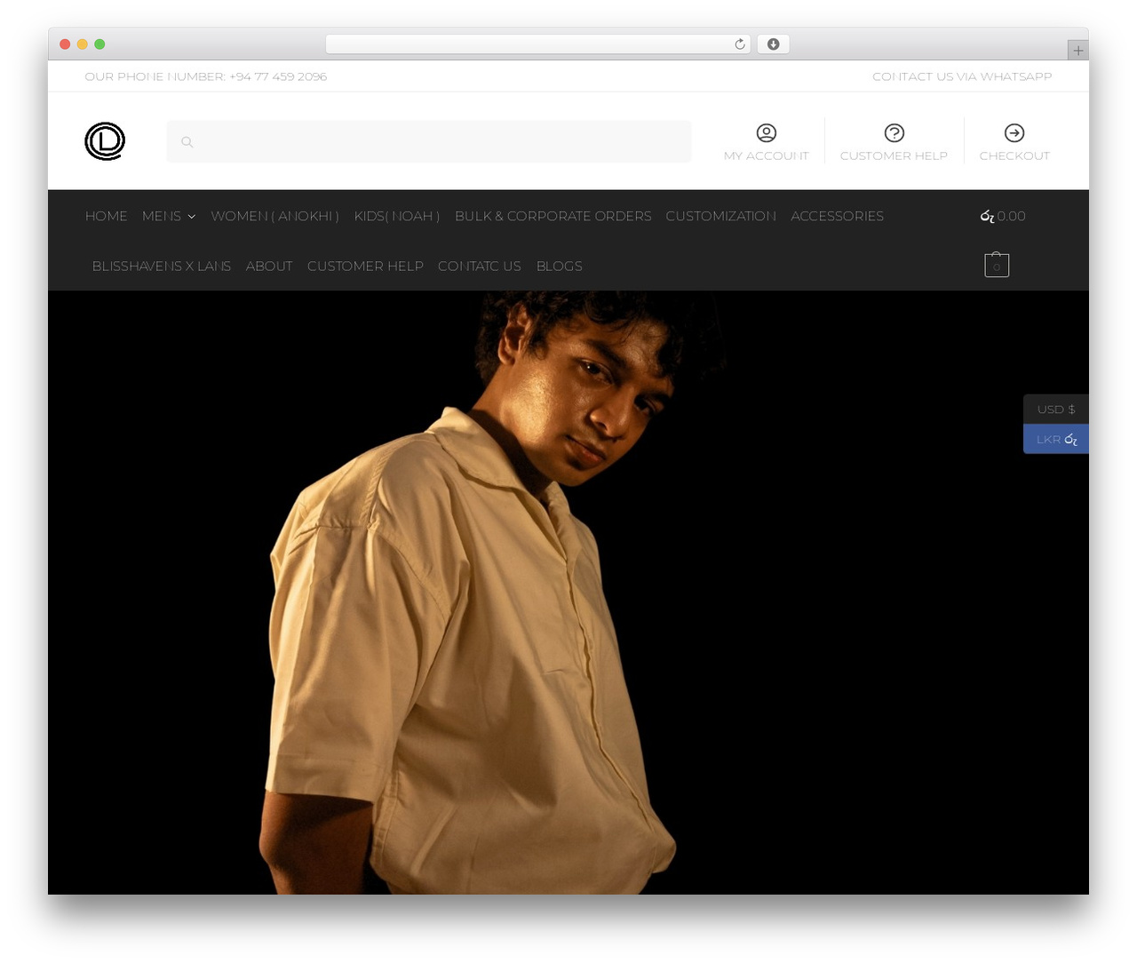Viewport: 1137px width, 963px height.
Task: Click Checkout label link
Action: pos(1014,155)
